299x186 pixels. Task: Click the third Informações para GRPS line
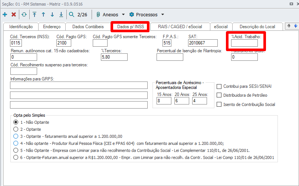click(x=79, y=105)
